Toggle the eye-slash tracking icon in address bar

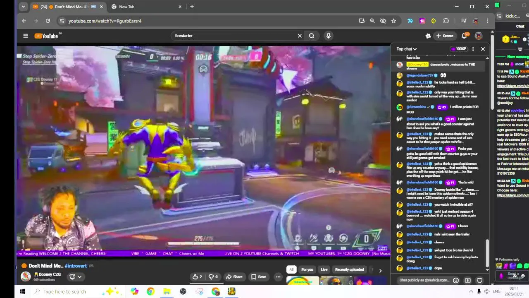pyautogui.click(x=383, y=21)
